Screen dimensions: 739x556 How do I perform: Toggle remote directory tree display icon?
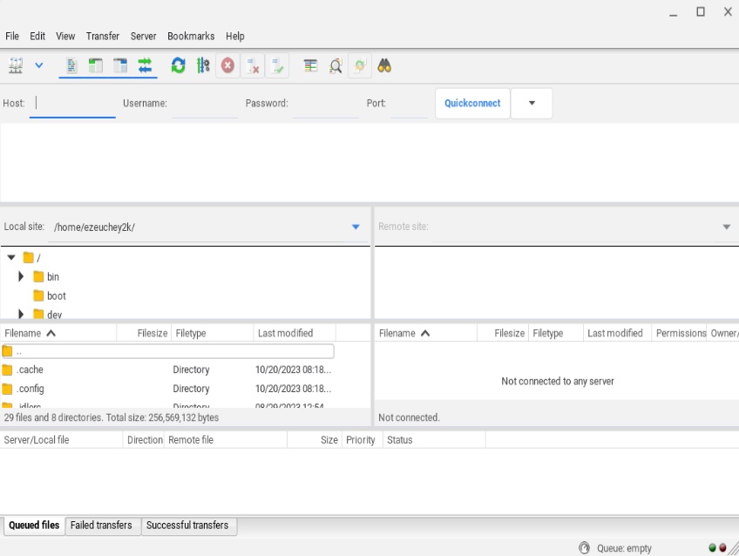120,65
